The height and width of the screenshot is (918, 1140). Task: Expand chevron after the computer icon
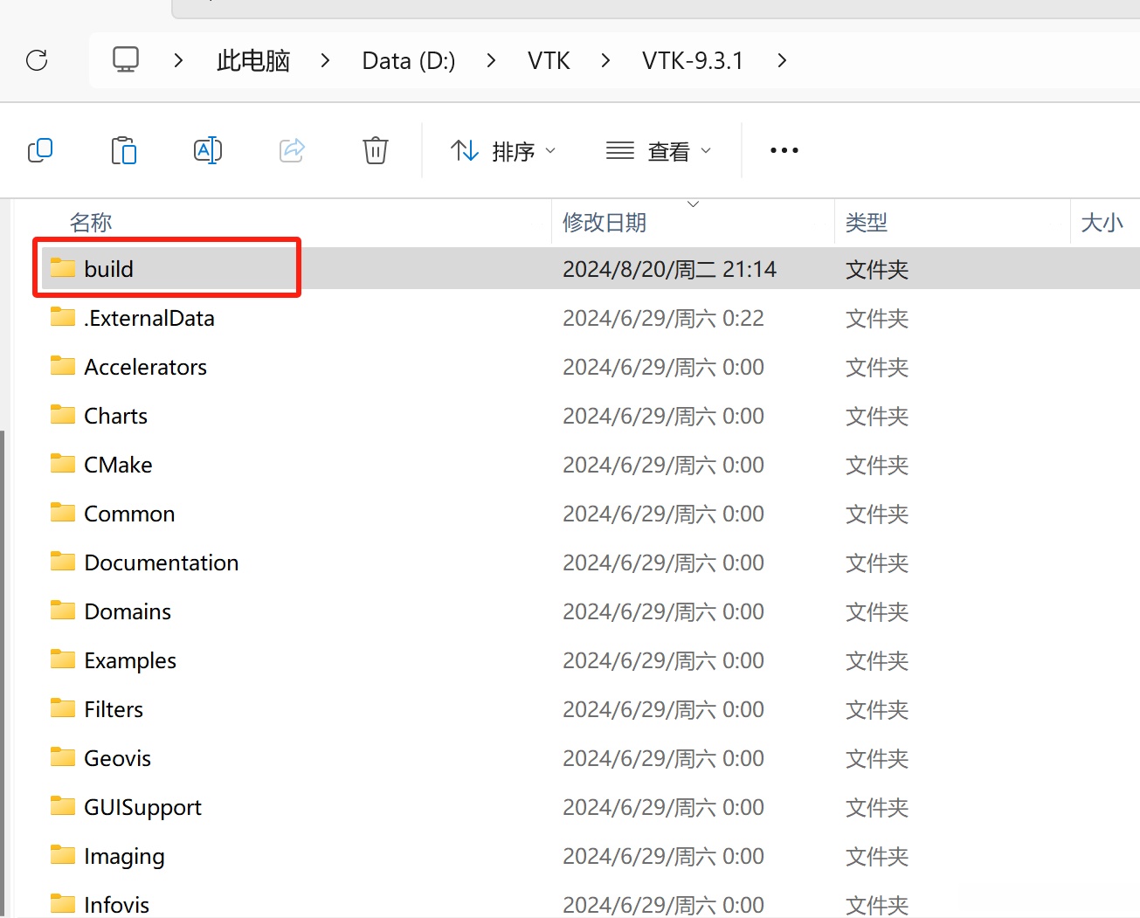pyautogui.click(x=178, y=60)
